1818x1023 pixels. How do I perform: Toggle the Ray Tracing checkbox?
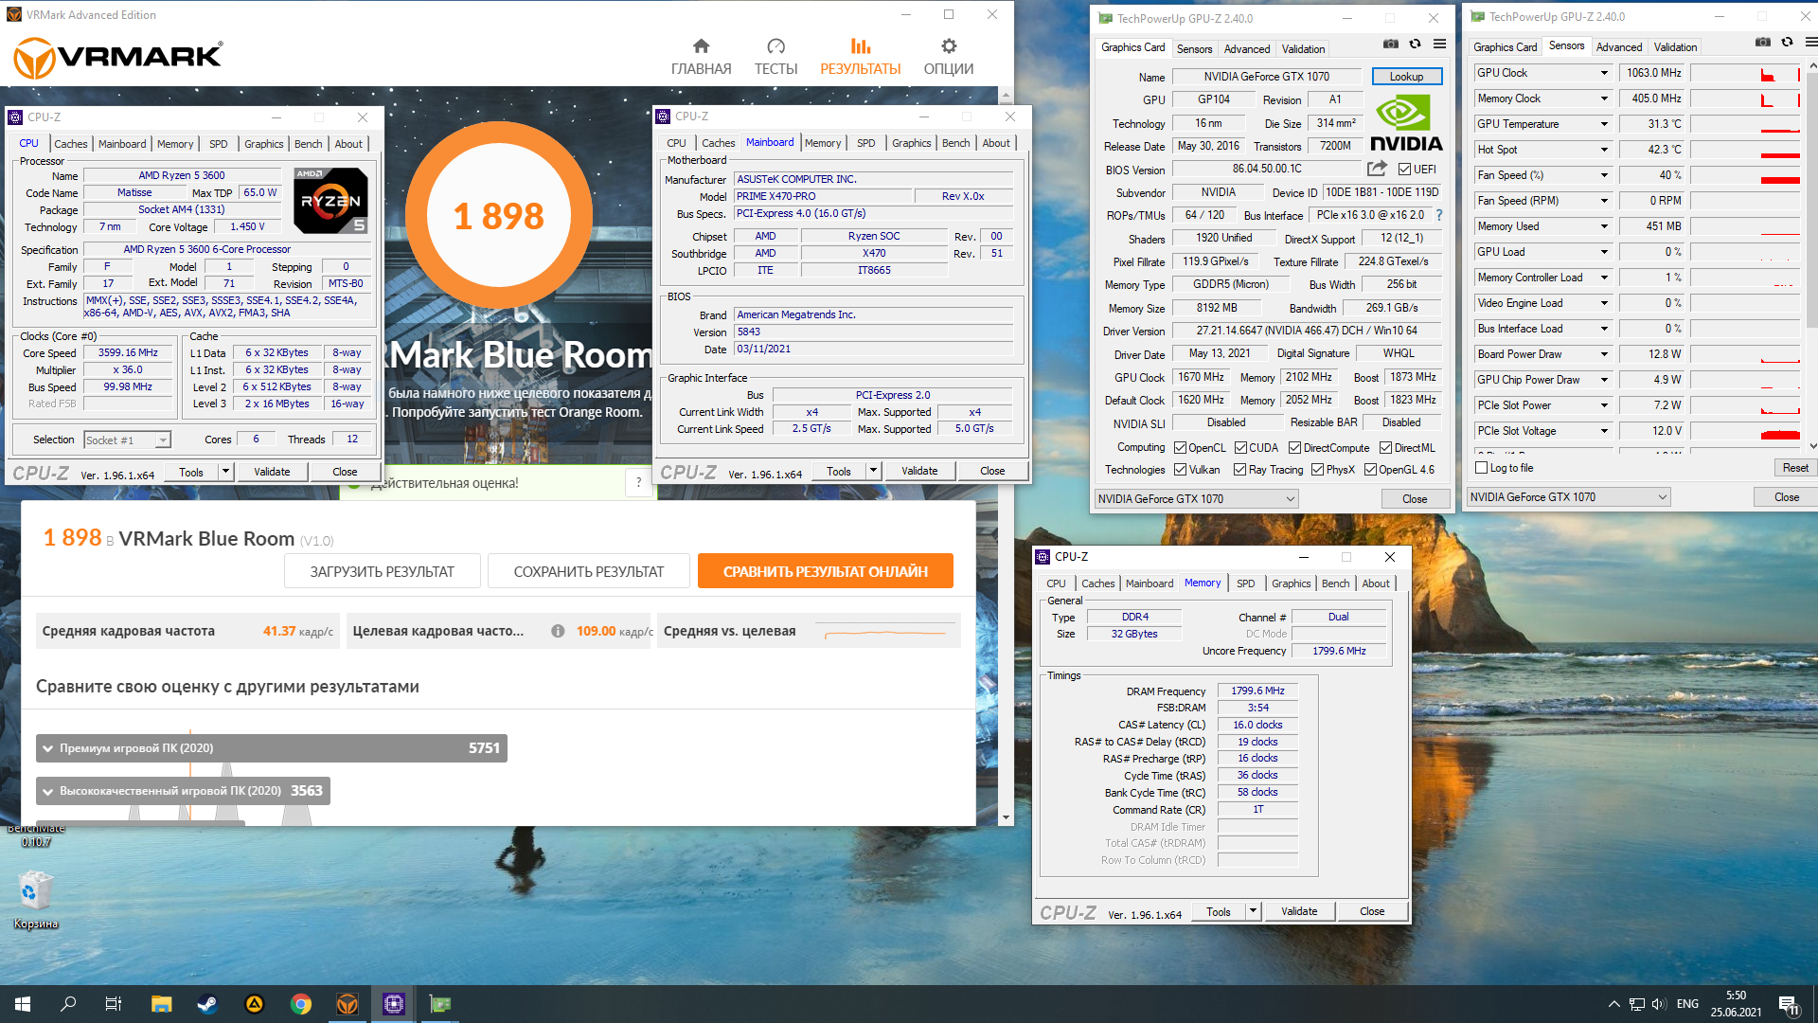1239,470
